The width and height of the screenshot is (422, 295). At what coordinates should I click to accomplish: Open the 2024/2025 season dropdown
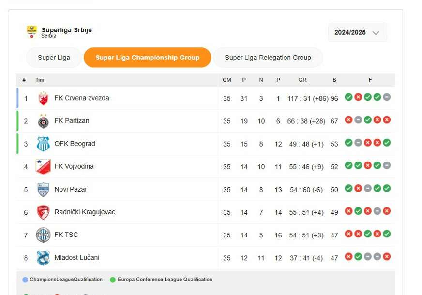click(357, 33)
